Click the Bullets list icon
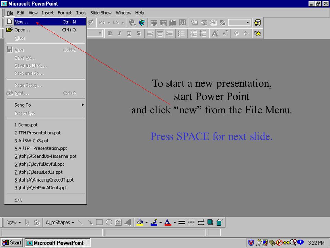The width and height of the screenshot is (330, 248). tap(181, 33)
